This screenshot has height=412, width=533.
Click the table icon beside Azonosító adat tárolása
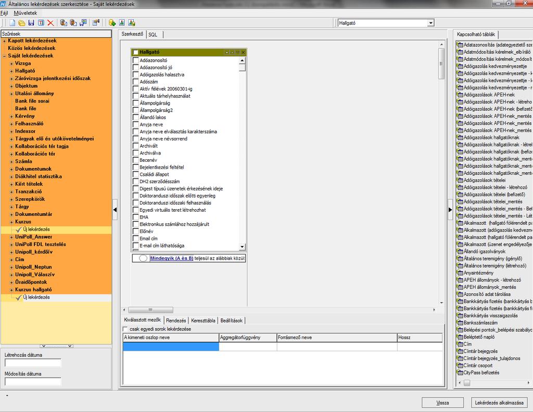pos(460,294)
